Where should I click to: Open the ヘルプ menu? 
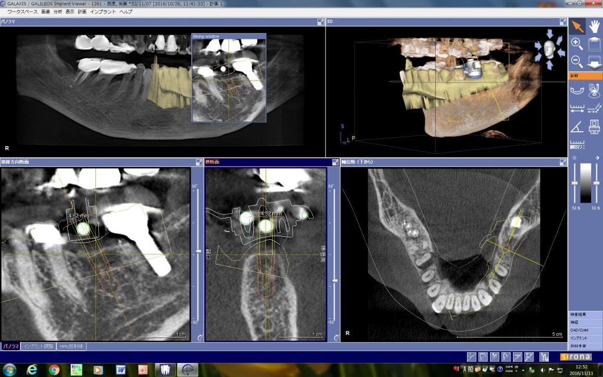pyautogui.click(x=126, y=12)
